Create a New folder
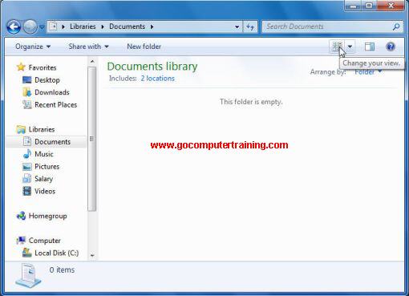The image size is (409, 296). 144,47
